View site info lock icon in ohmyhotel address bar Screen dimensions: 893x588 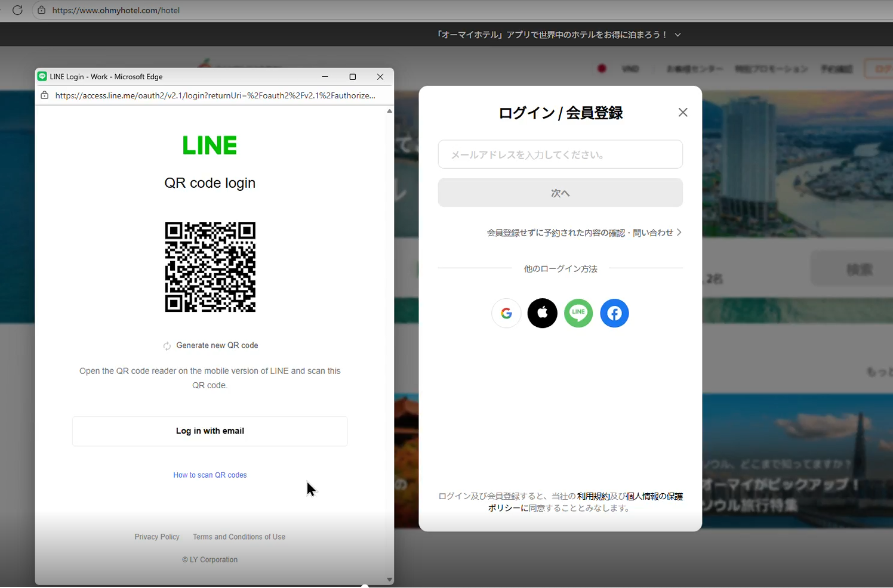coord(41,10)
